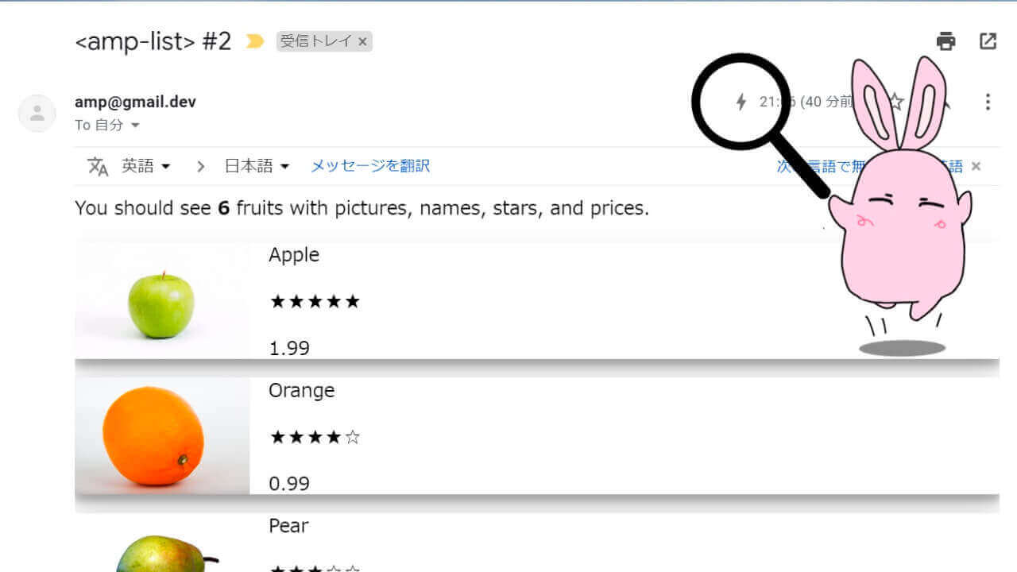Open the email in a new window
The image size is (1017, 572).
[988, 41]
